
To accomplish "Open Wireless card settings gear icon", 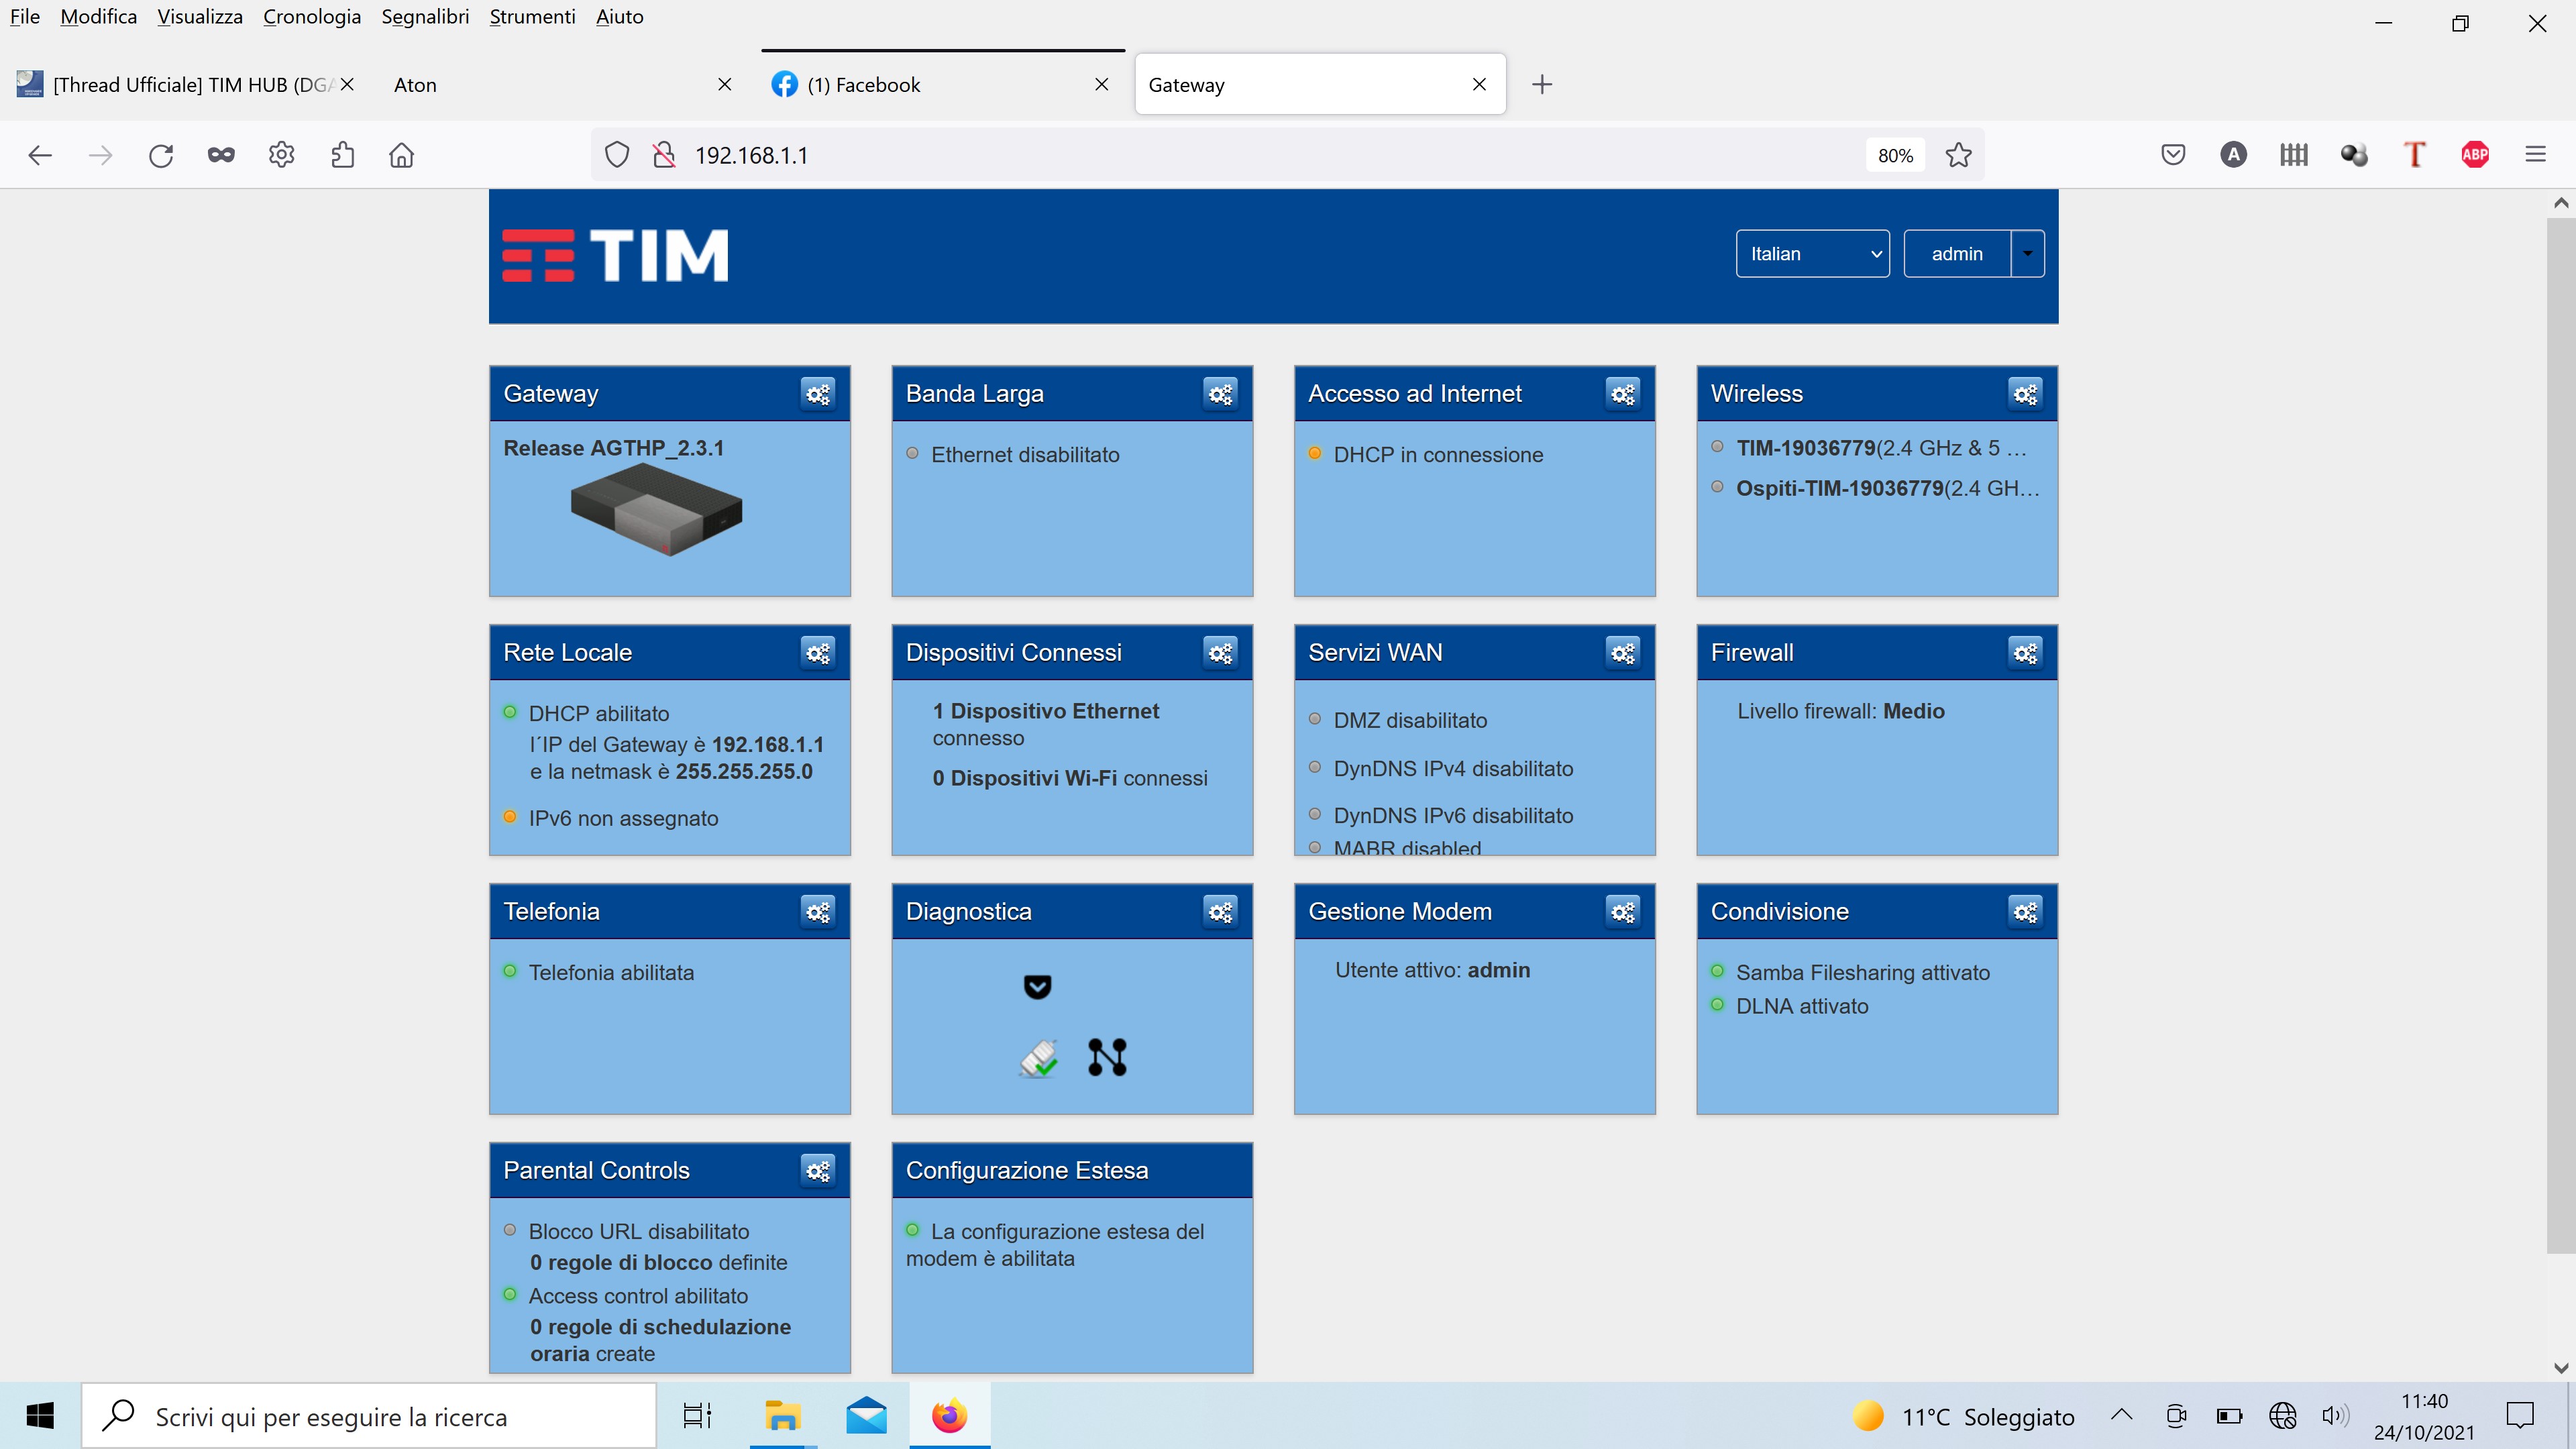I will (2025, 394).
